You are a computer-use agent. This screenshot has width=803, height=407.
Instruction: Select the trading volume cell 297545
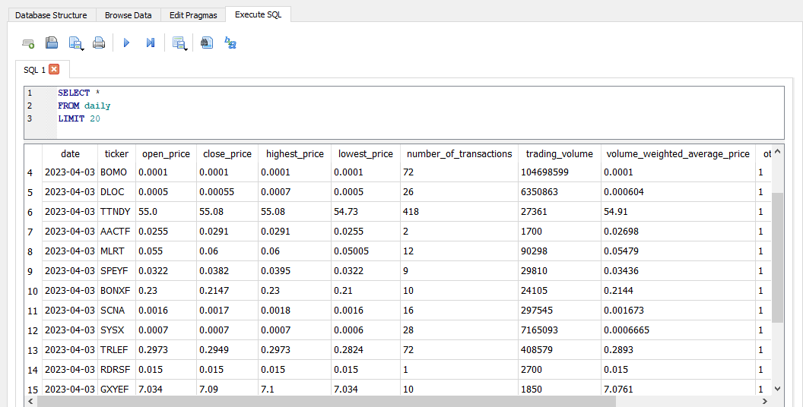click(559, 311)
